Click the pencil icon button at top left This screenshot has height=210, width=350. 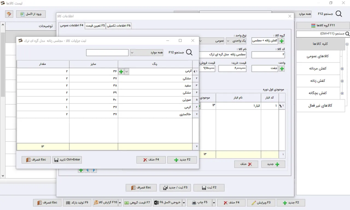(9, 14)
